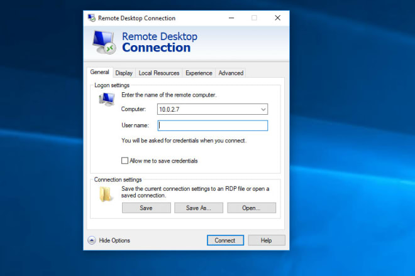Click the folder icon in Connection settings
This screenshot has height=276, width=415.
(106, 194)
